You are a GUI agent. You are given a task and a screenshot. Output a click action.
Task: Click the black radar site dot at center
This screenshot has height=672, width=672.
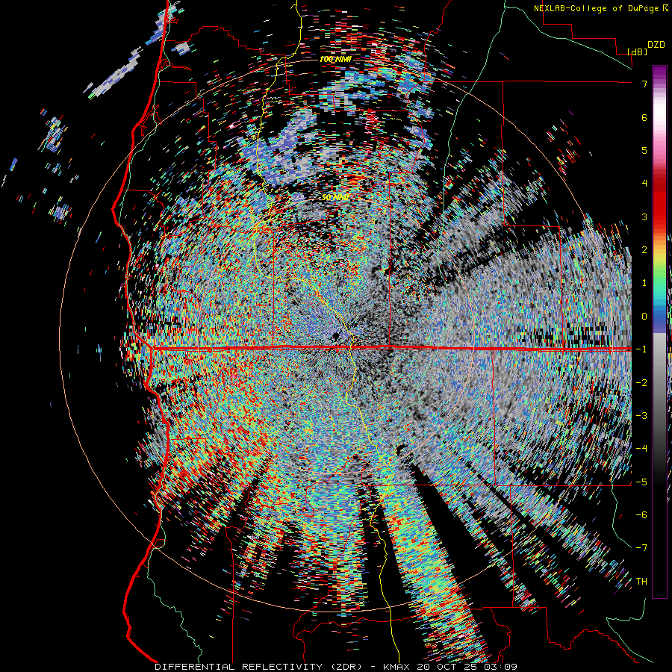335,337
